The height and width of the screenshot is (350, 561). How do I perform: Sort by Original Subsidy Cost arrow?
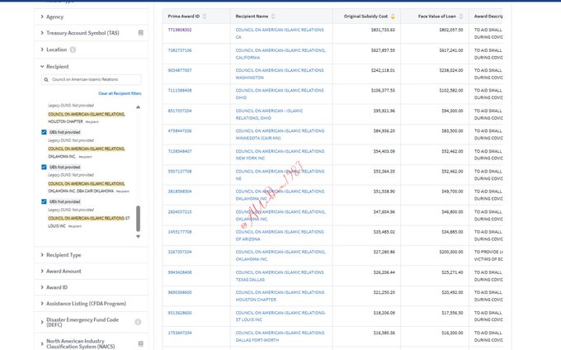[x=393, y=16]
